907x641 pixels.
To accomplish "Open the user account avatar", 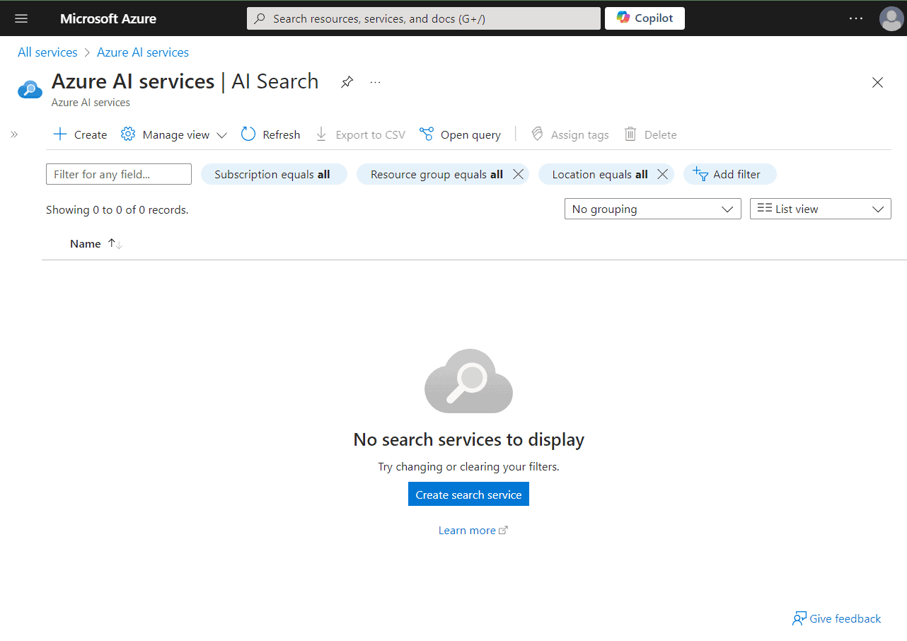I will click(x=891, y=18).
